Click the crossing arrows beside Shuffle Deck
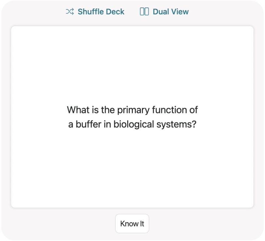Viewport: 265px width, 241px height. [x=69, y=12]
